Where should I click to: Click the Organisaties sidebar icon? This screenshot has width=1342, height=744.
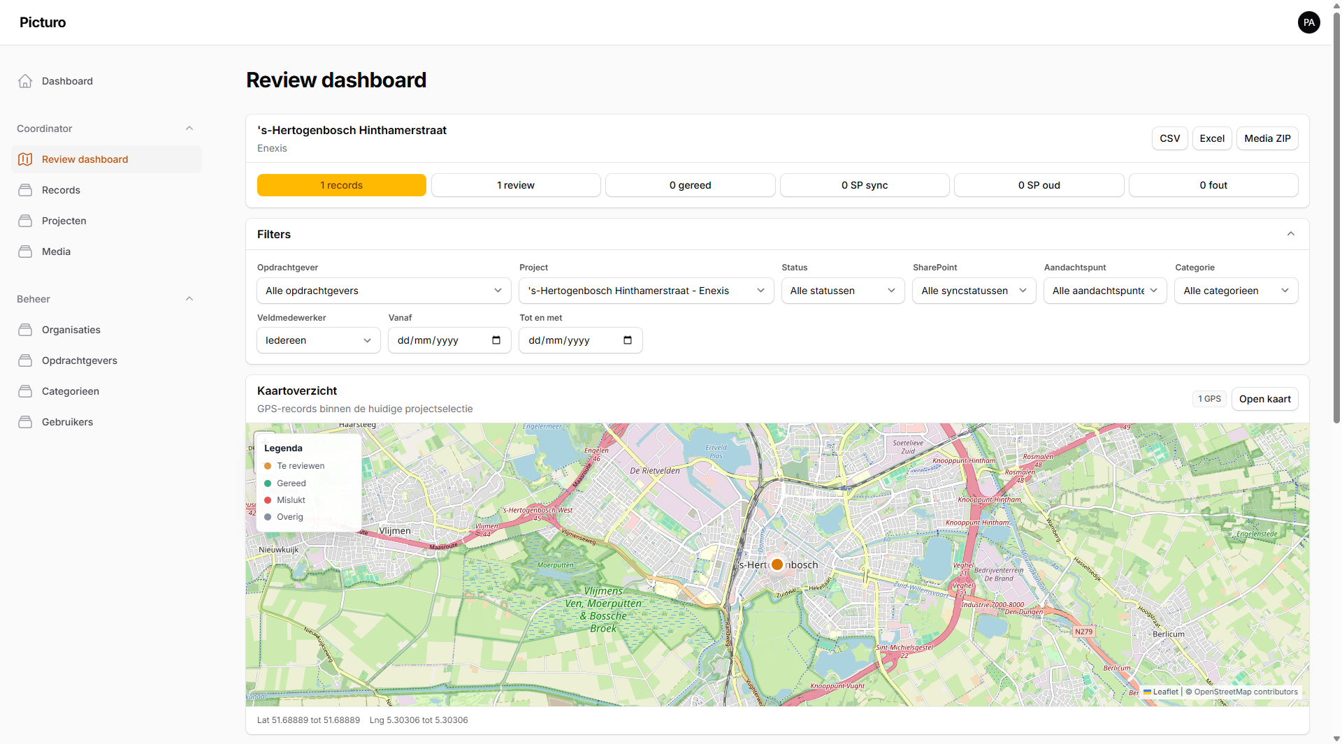click(x=25, y=330)
